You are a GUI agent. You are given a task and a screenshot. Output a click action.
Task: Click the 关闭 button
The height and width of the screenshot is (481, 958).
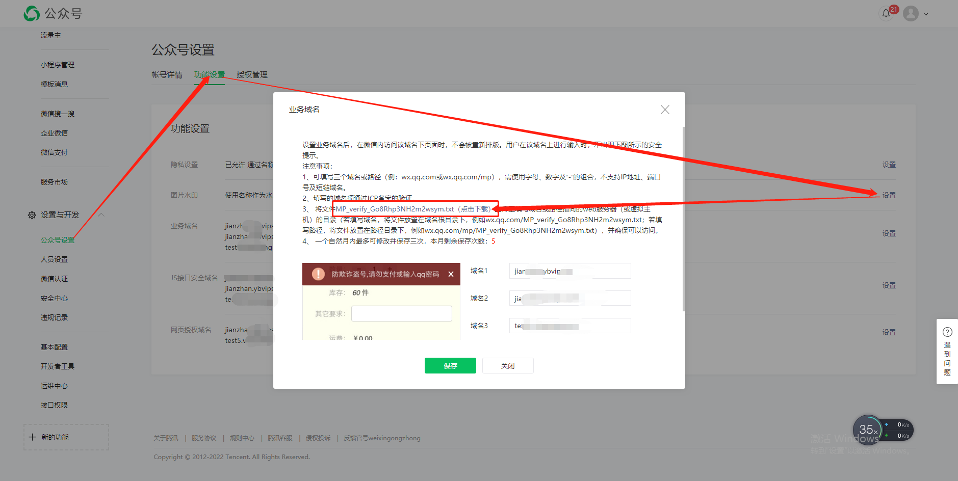point(508,366)
